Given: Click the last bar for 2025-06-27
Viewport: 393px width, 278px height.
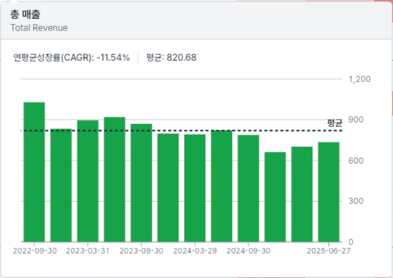Looking at the screenshot, I should pyautogui.click(x=329, y=192).
